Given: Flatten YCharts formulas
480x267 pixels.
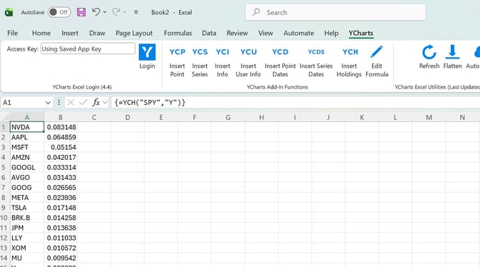Looking at the screenshot, I should pyautogui.click(x=453, y=57).
